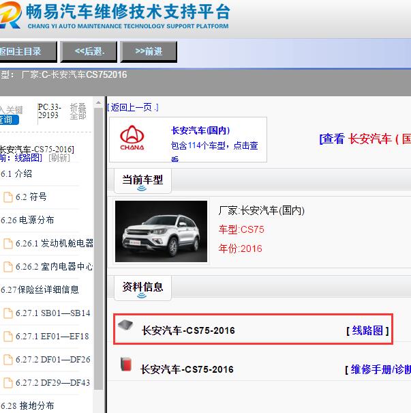Select the 资料信息 tab

pyautogui.click(x=142, y=288)
